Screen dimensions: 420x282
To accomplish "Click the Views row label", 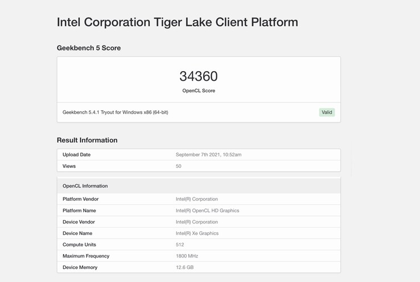I will [69, 166].
